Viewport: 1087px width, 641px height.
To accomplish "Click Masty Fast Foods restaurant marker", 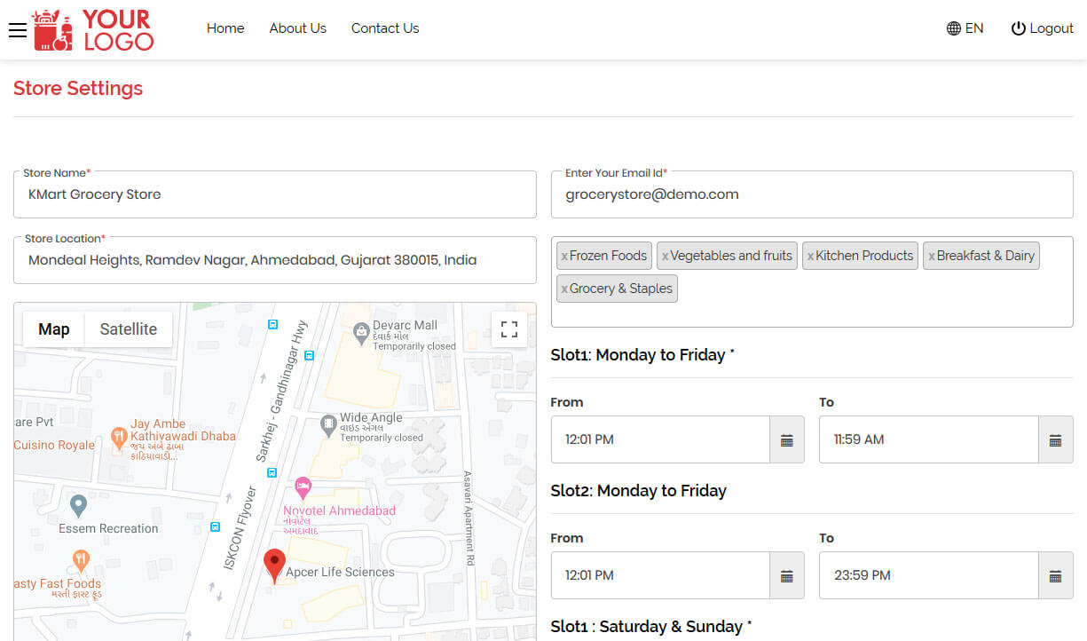I will tap(81, 559).
